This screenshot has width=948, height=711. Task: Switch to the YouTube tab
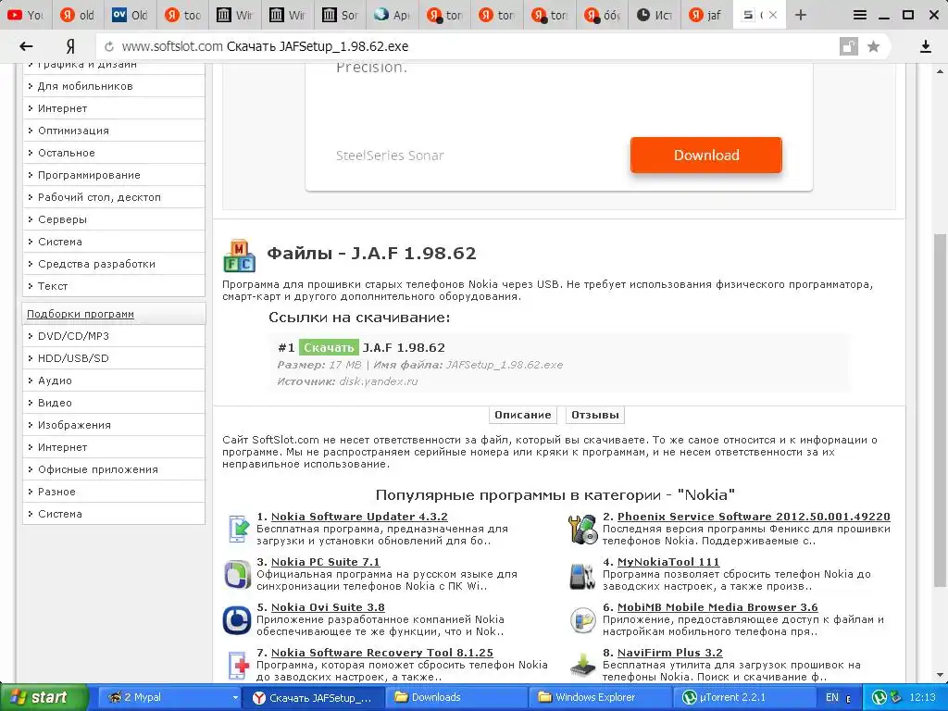(x=25, y=15)
